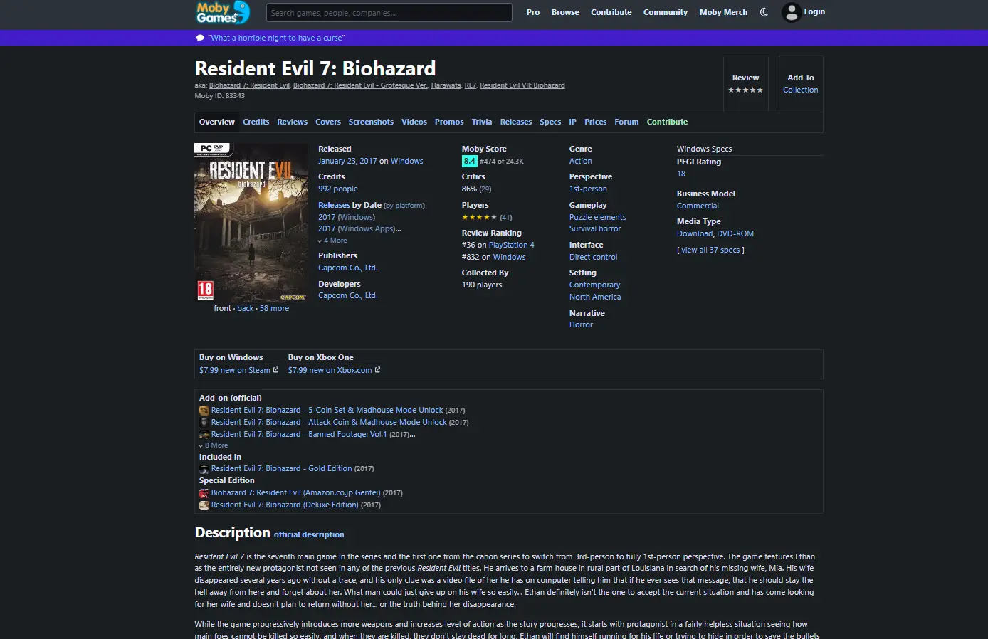
Task: Focus the search games input field
Action: click(389, 12)
